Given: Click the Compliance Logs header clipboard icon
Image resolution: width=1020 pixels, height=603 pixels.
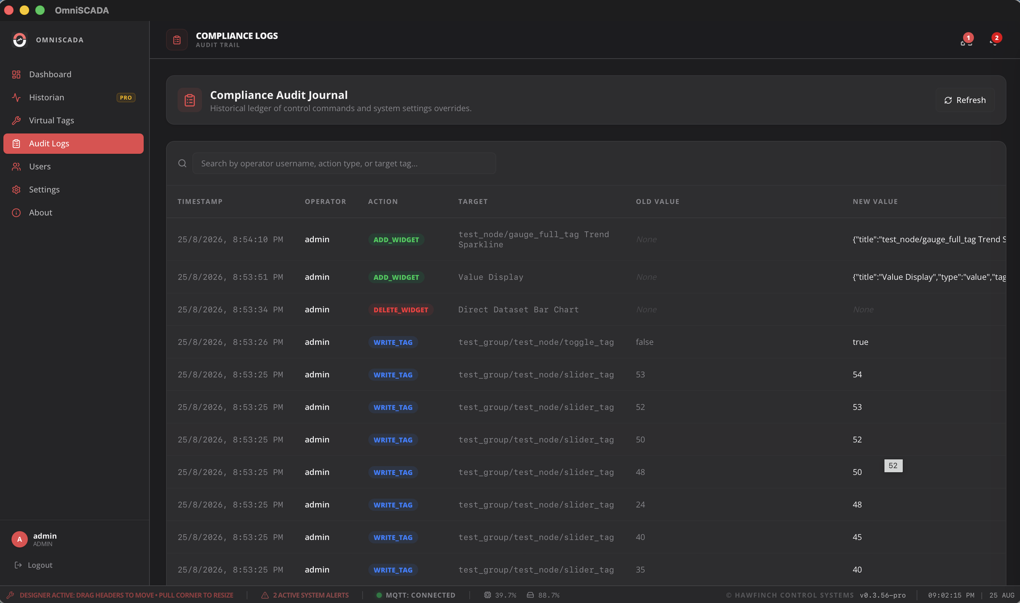Looking at the screenshot, I should (177, 40).
